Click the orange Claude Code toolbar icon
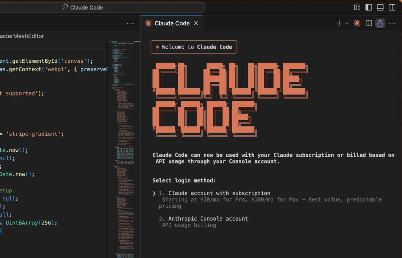The width and height of the screenshot is (402, 258). point(357,23)
